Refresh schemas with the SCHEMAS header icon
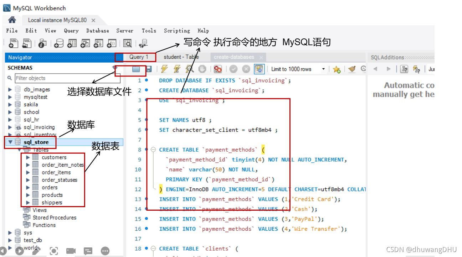This screenshot has width=462, height=257. pos(115,67)
